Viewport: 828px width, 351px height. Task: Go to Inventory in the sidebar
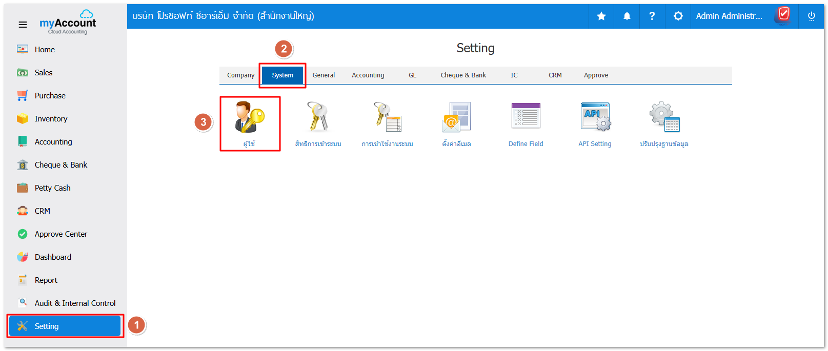pos(51,119)
